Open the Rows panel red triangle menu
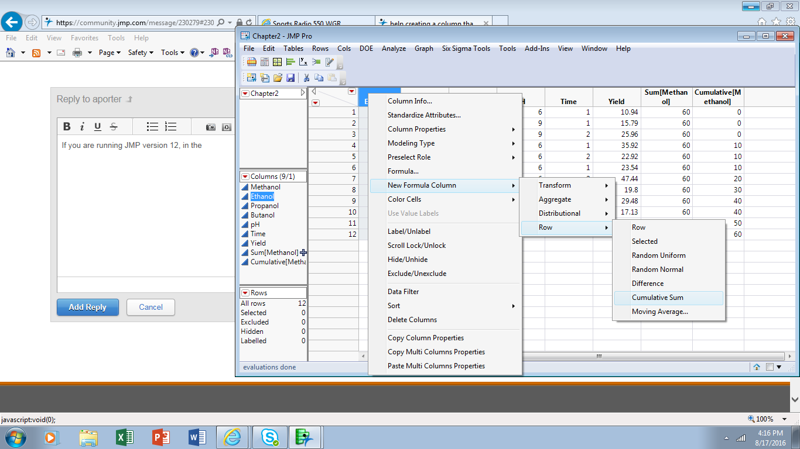This screenshot has width=800, height=449. point(245,293)
